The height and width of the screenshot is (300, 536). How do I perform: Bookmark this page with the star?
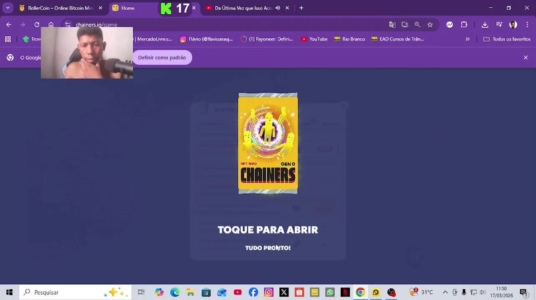point(430,25)
